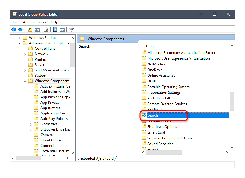Click the settings list scroll-down arrow
The height and width of the screenshot is (178, 245).
(x=232, y=147)
